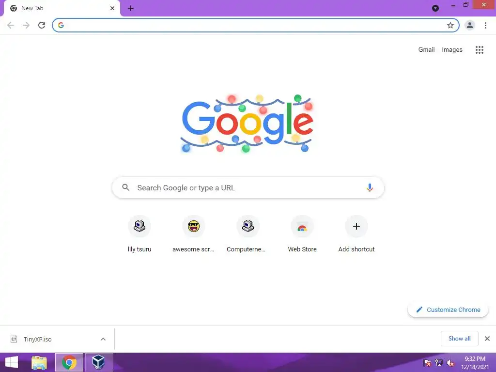496x372 pixels.
Task: Click the Chrome taskbar icon
Action: point(69,362)
